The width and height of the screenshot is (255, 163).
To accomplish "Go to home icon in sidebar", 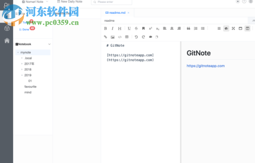I will click(x=7, y=41).
